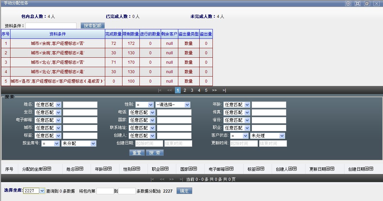
Task: Expand the 客户状态 未处理 dropdown
Action: click(282, 136)
